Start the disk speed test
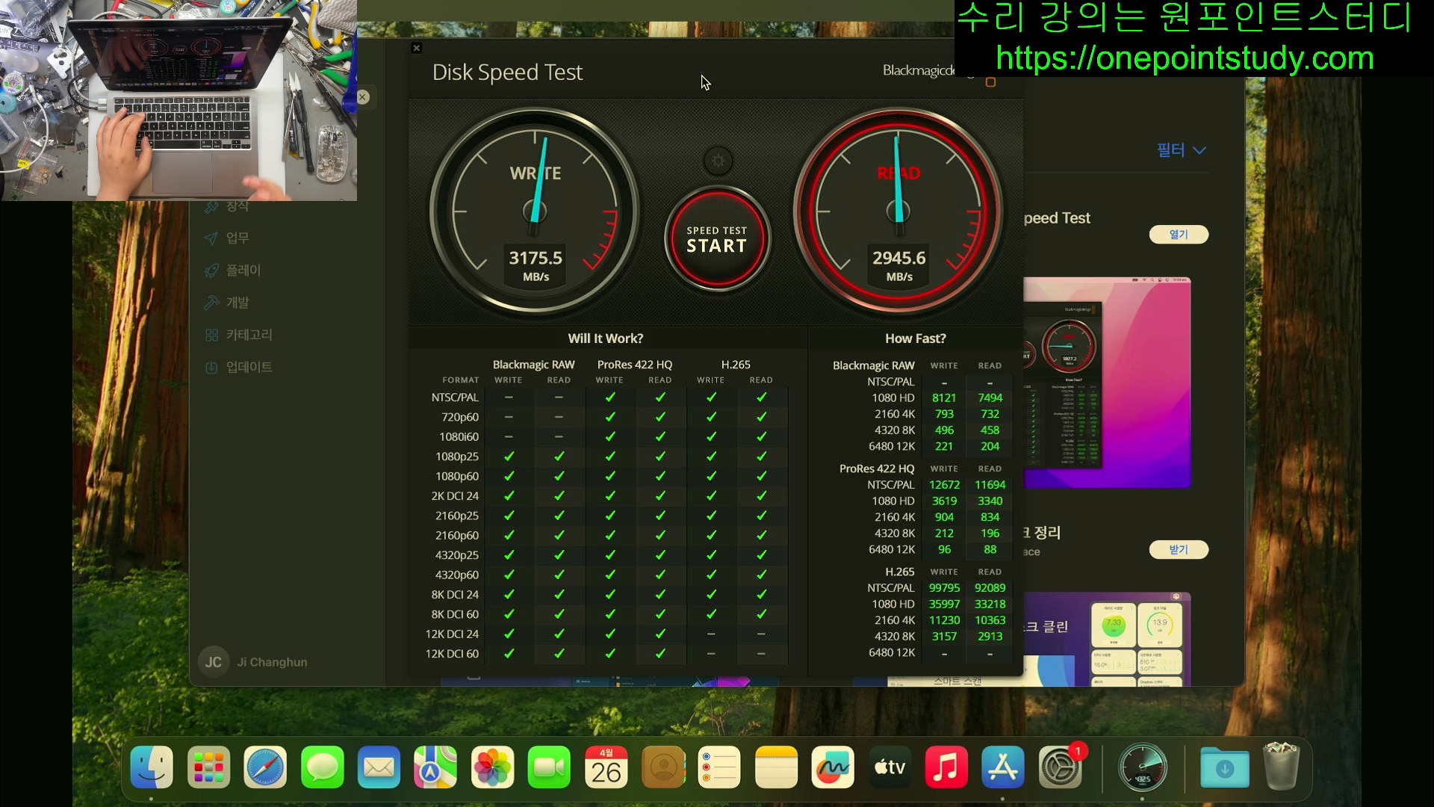 pos(717,239)
